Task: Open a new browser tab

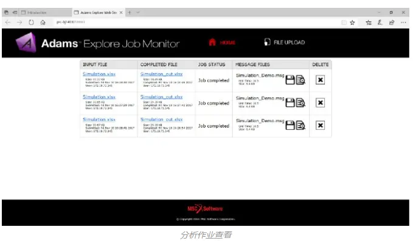Action: point(130,12)
